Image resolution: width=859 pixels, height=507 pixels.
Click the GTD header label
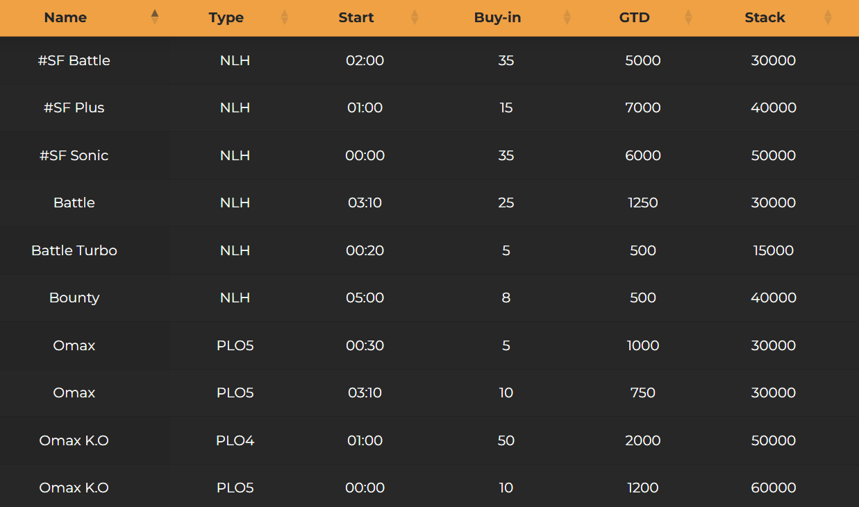pos(634,17)
